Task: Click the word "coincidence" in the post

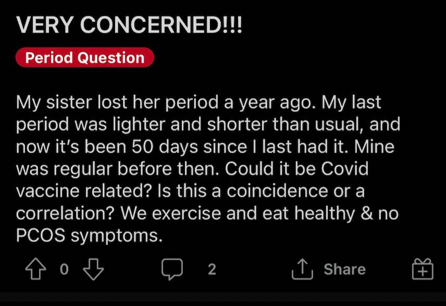Action: (277, 191)
